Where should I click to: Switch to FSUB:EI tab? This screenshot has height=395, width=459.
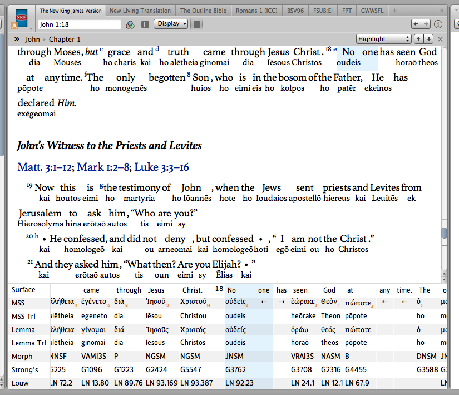[323, 11]
